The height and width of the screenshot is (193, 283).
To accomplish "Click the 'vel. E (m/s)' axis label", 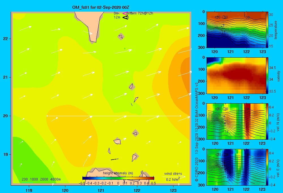I will [x=278, y=168].
